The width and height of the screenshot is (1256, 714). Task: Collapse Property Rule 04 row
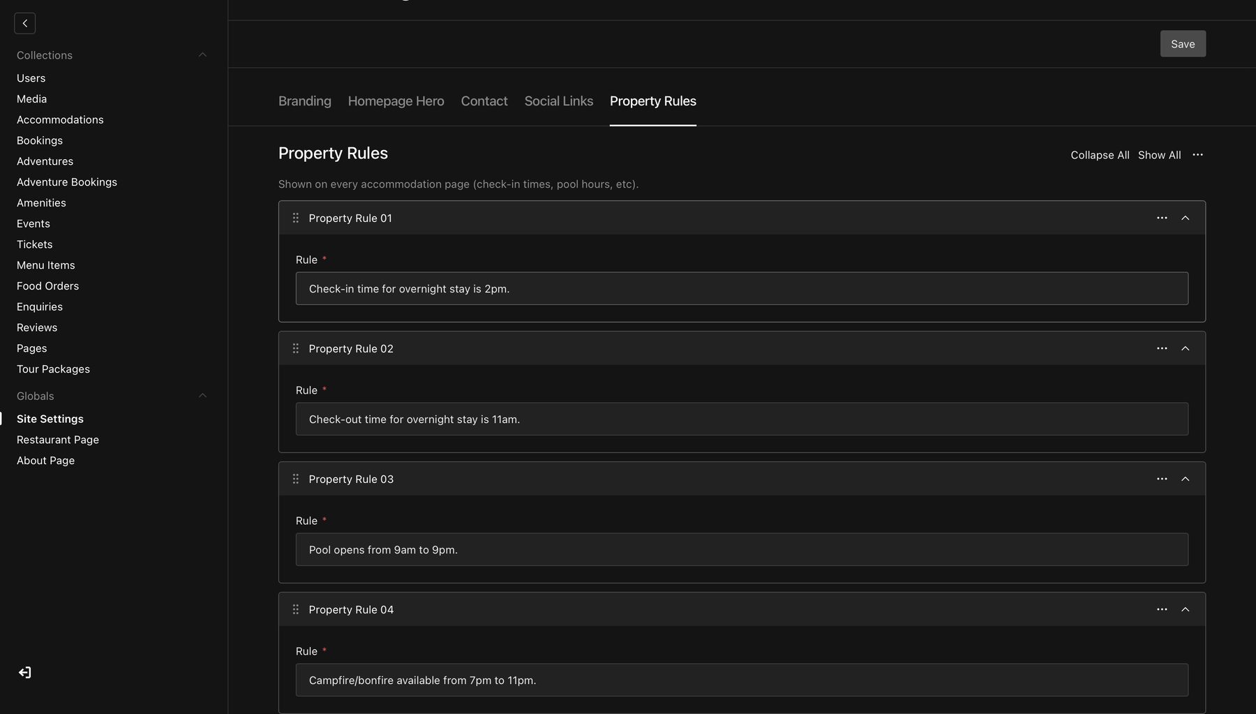click(x=1185, y=609)
